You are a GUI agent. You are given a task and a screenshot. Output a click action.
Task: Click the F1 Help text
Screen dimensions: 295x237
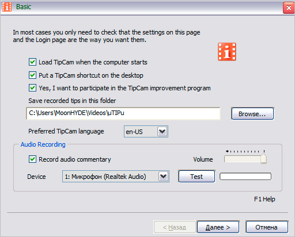(264, 199)
